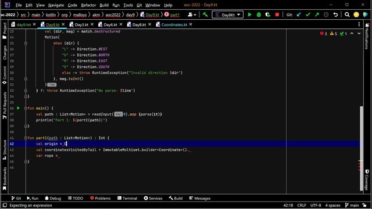This screenshot has width=372, height=209.
Task: Open the Tools menu
Action: (x=128, y=5)
